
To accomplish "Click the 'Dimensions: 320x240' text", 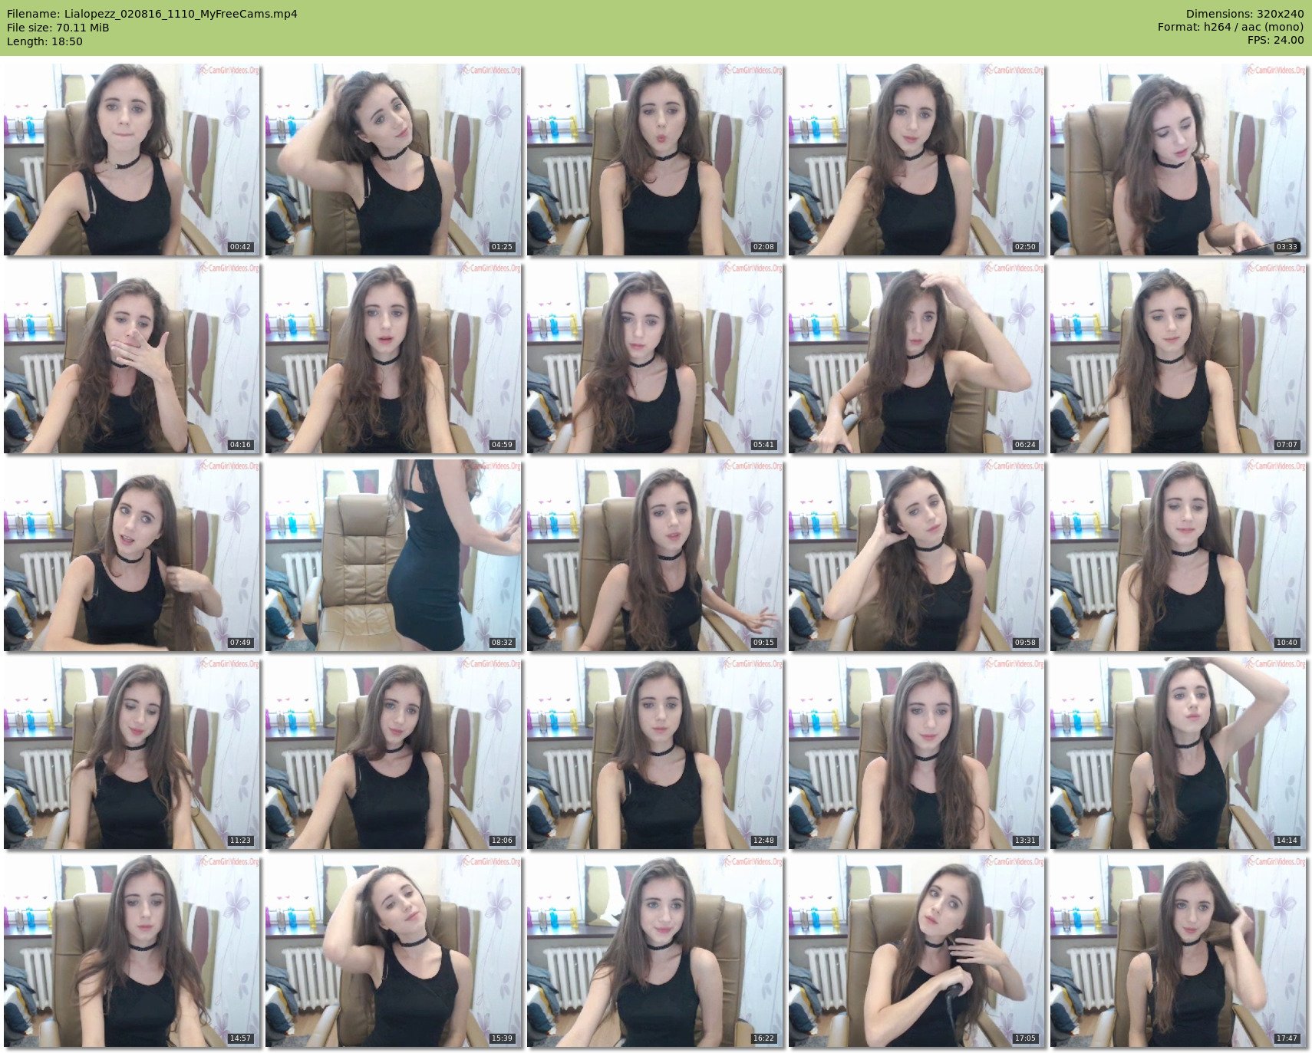I will point(1244,14).
